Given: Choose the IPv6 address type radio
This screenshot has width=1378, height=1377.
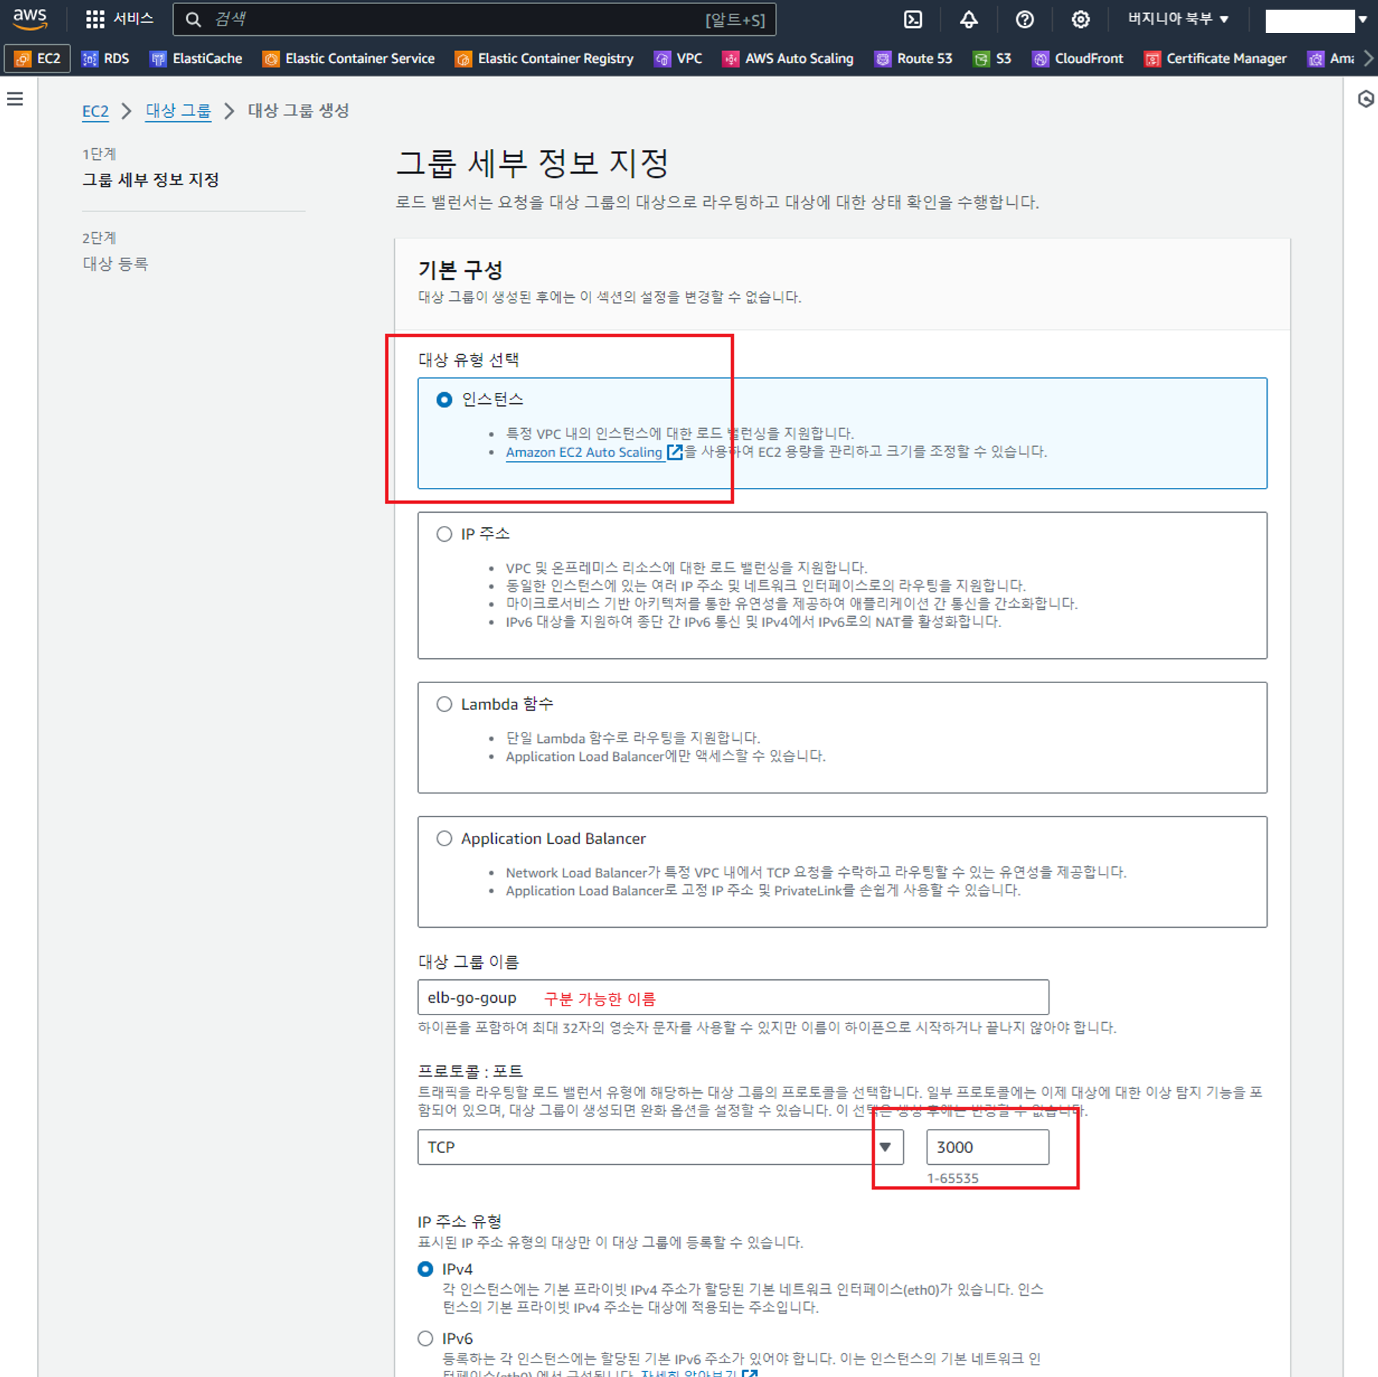Looking at the screenshot, I should 426,1338.
